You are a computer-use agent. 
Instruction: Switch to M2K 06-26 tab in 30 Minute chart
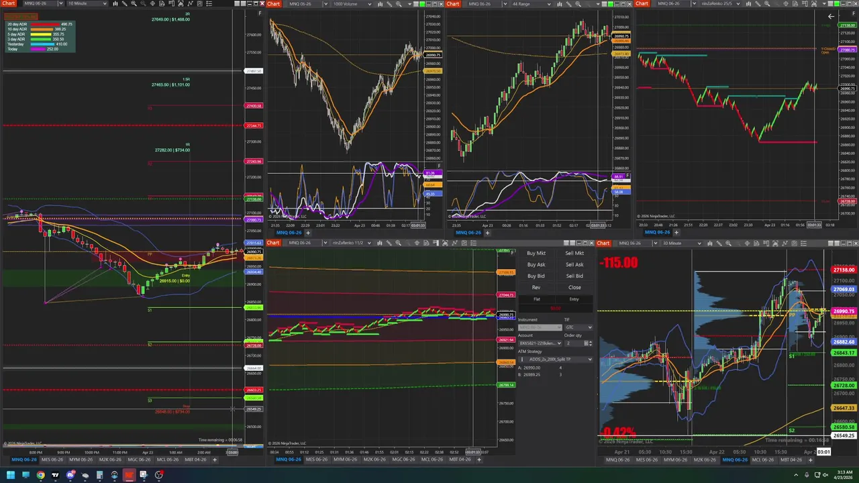click(x=705, y=460)
